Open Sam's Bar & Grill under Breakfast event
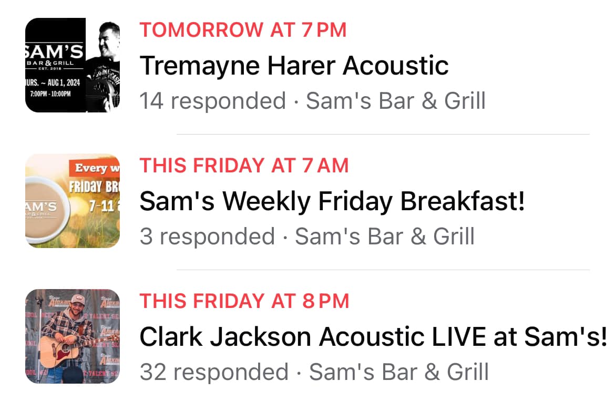The image size is (615, 401). coord(385,237)
